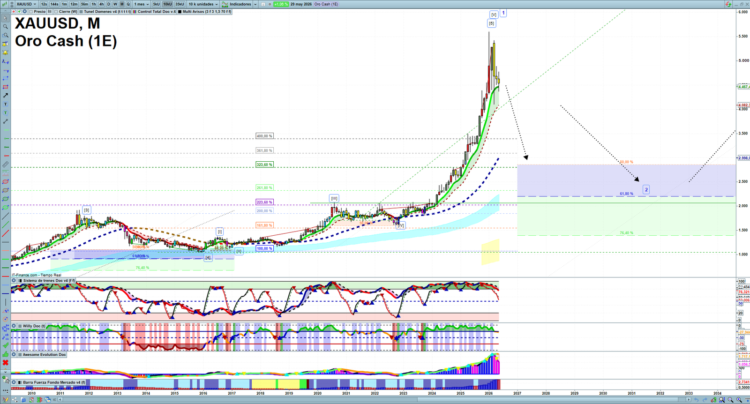The width and height of the screenshot is (750, 404).
Task: Click the horizontal scrollbar right arrow
Action: click(x=689, y=400)
